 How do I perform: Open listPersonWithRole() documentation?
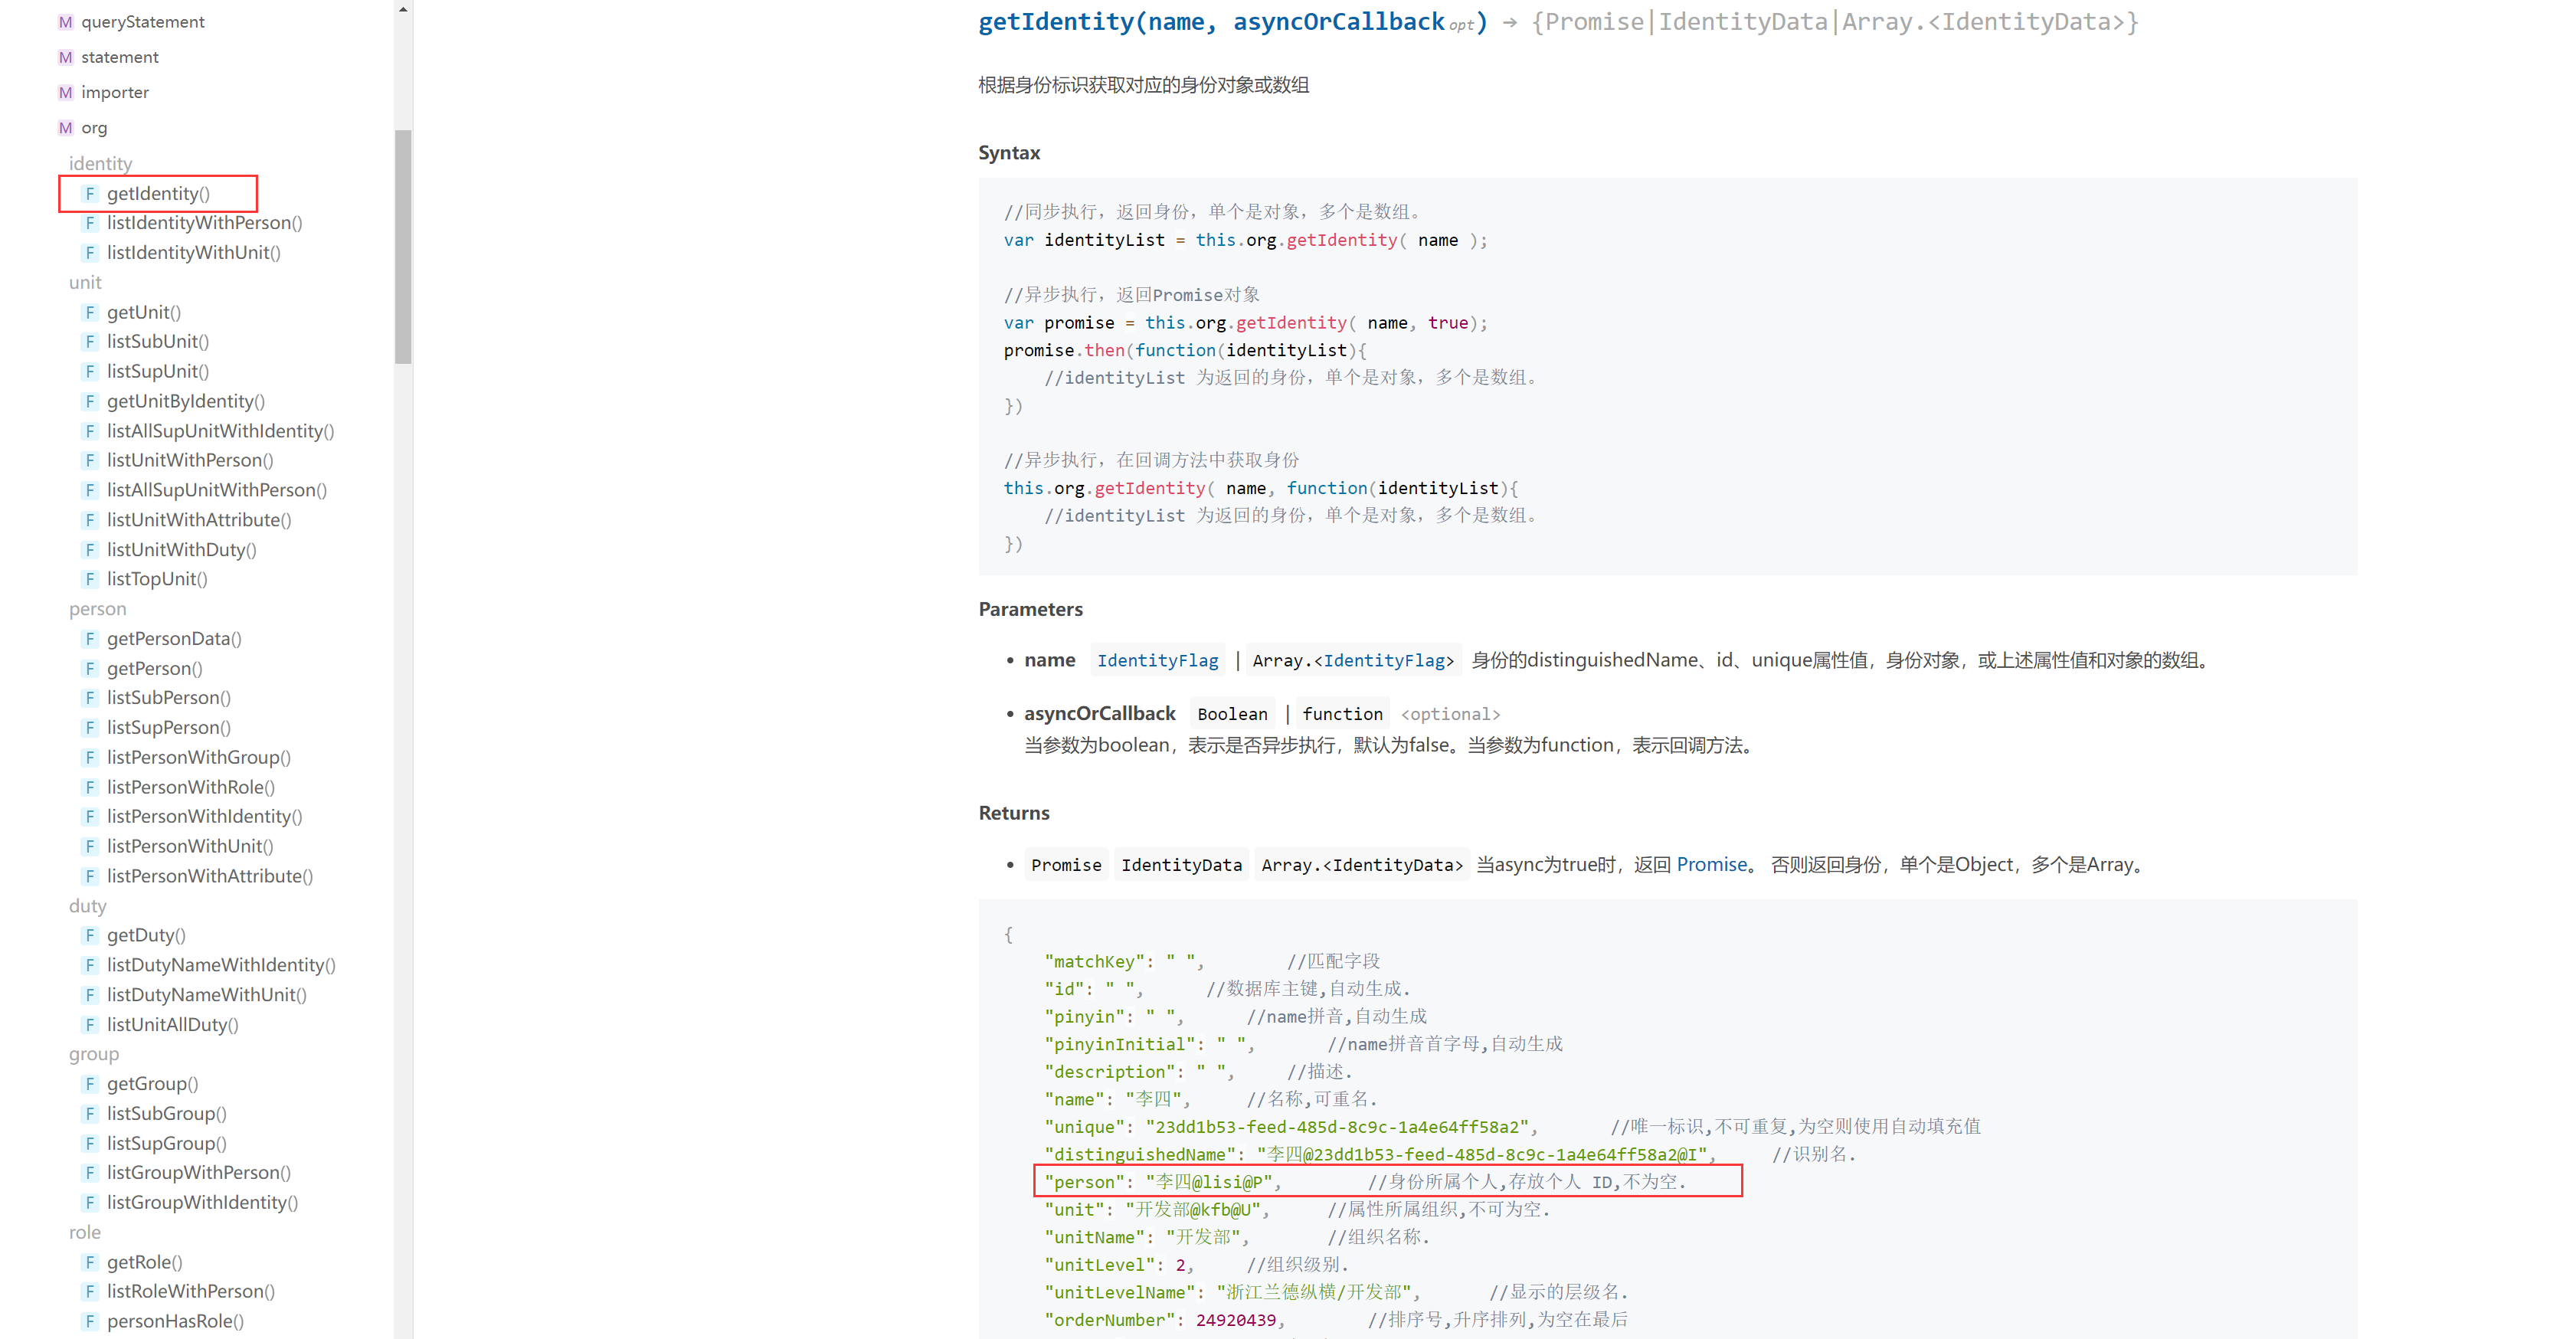point(190,787)
